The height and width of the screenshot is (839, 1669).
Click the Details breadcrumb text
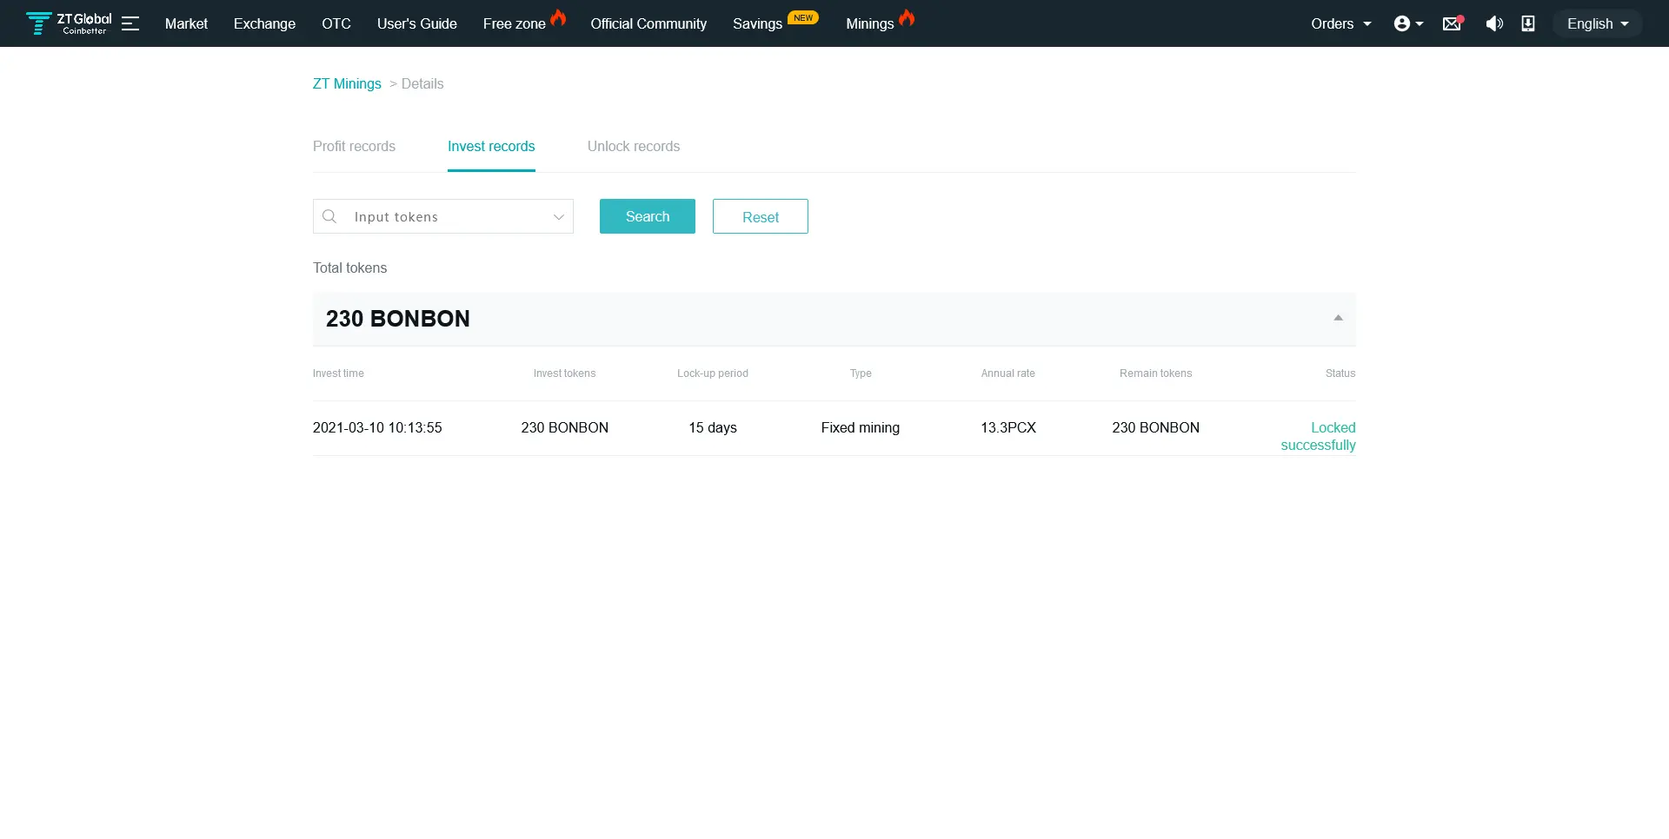tap(422, 83)
